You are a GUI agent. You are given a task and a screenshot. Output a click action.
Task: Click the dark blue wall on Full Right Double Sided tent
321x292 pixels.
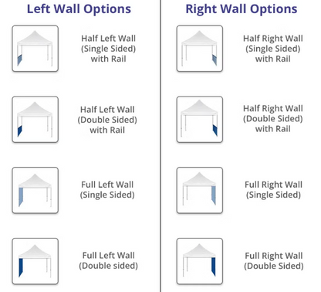click(213, 267)
